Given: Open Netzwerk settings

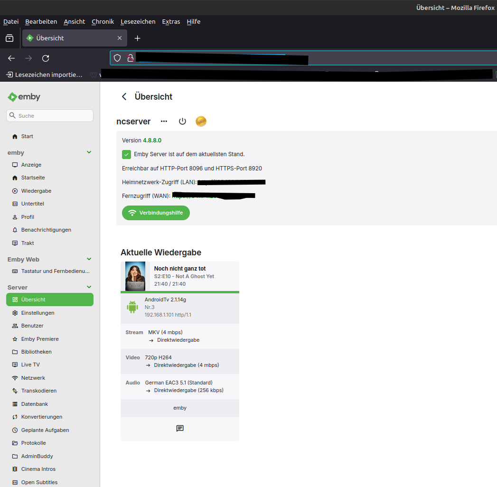Looking at the screenshot, I should point(50,378).
